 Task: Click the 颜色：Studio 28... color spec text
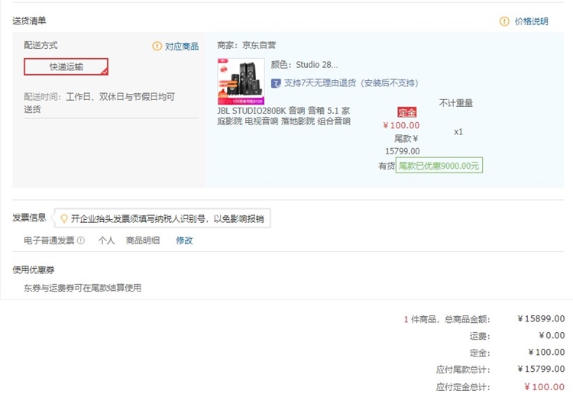(x=304, y=65)
